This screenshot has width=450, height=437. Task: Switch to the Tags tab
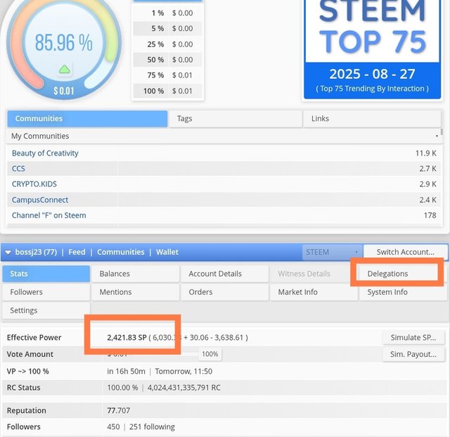tap(236, 119)
